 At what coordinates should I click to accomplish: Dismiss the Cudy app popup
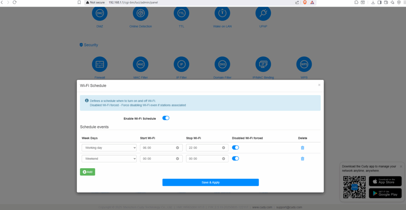tap(401, 167)
